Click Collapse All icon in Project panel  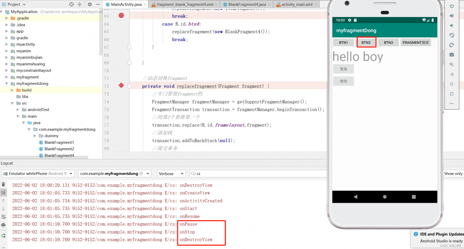(80, 4)
